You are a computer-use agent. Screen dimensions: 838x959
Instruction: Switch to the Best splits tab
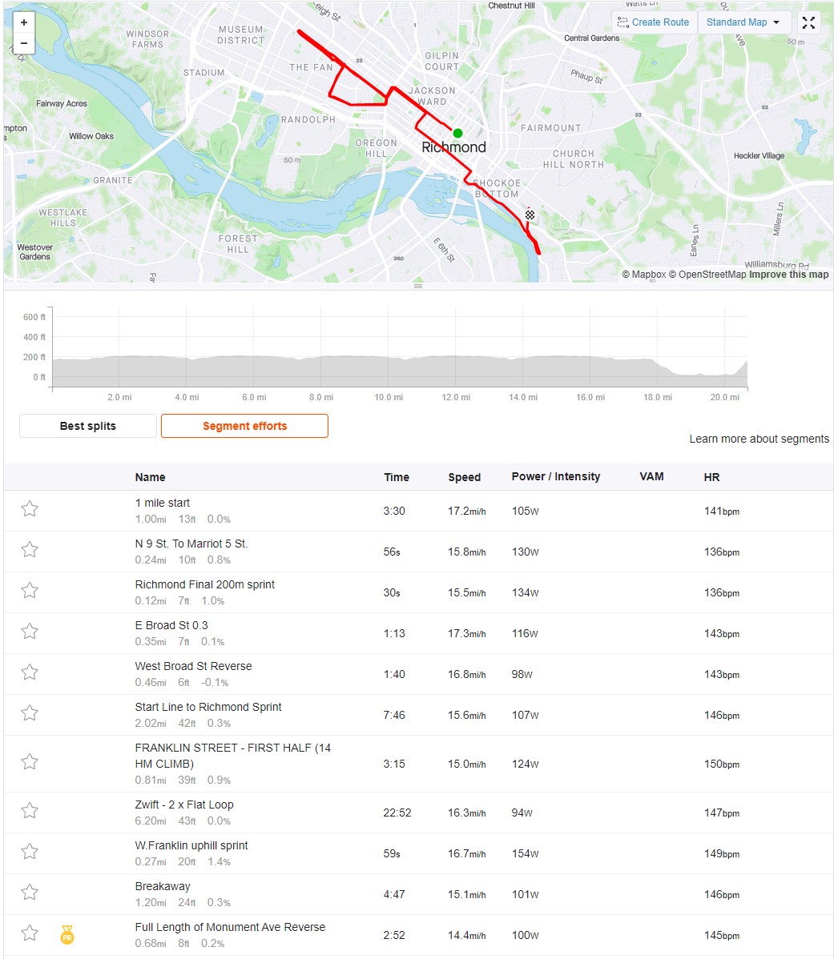[x=88, y=426]
